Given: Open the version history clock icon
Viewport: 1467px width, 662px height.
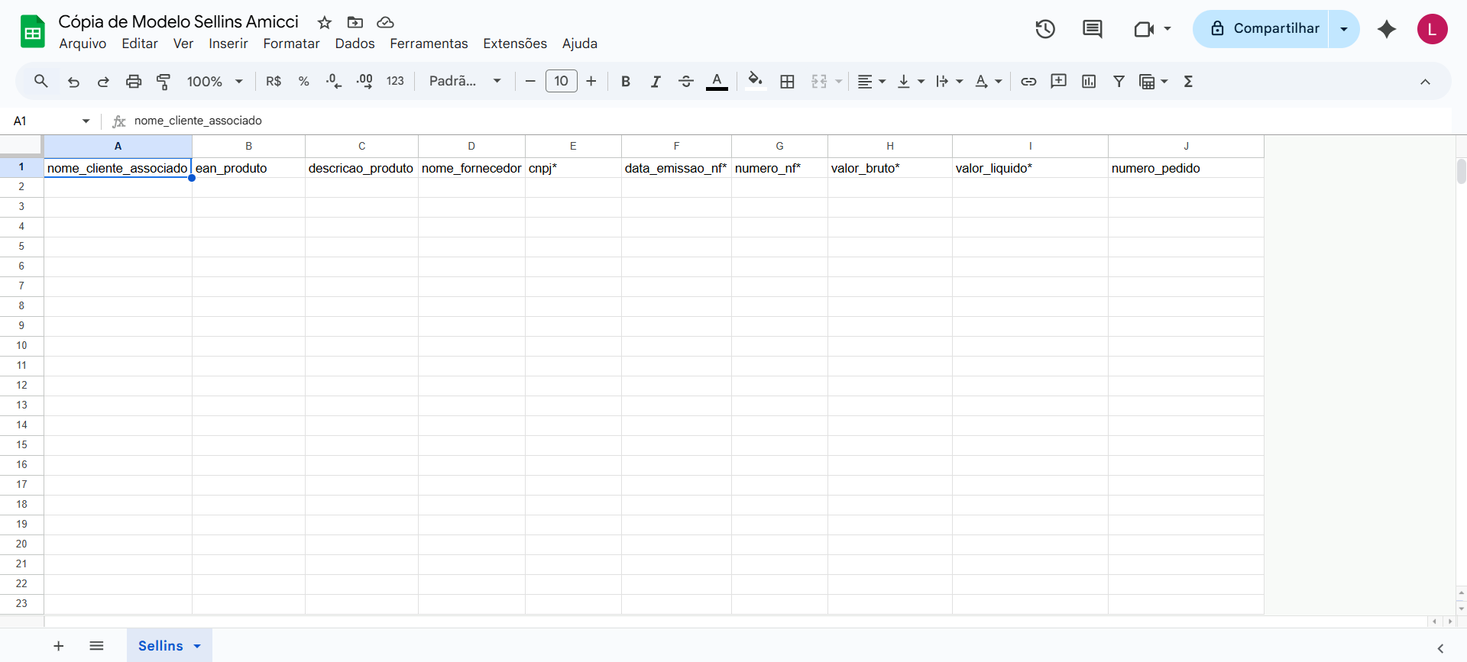Looking at the screenshot, I should [1045, 29].
